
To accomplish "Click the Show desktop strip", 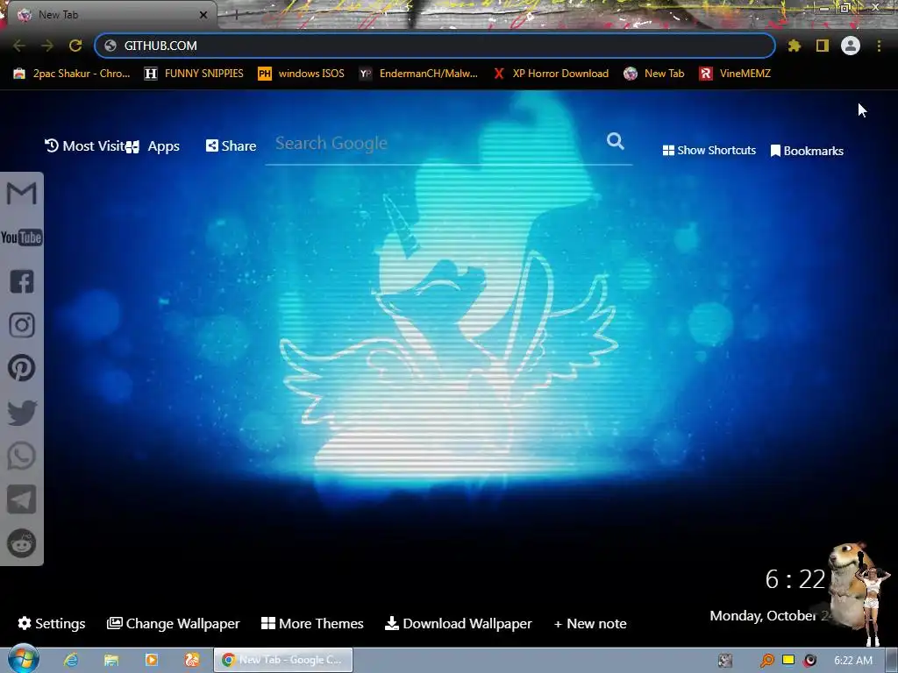I will point(892,660).
